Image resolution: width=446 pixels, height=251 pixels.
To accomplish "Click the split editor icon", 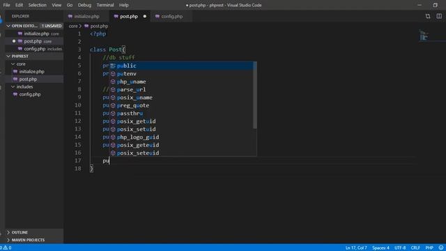I will click(x=439, y=16).
